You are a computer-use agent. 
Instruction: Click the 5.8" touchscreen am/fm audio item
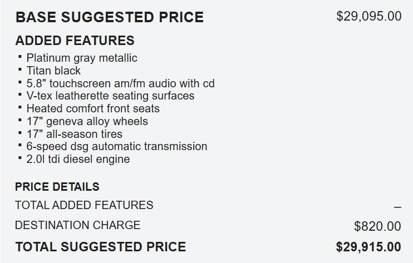click(x=120, y=83)
